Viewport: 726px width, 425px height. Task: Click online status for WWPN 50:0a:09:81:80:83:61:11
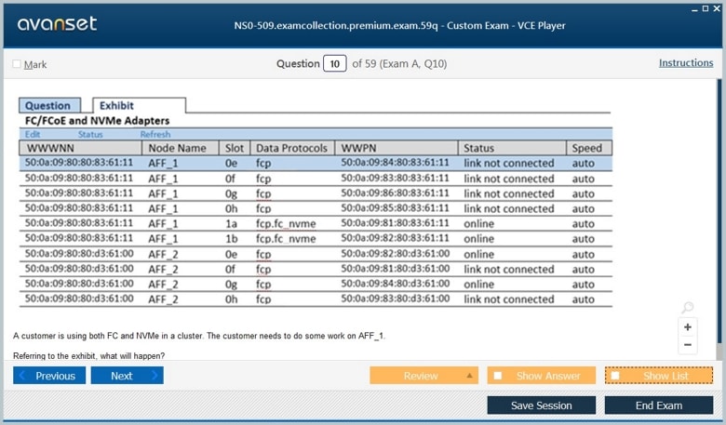[478, 224]
